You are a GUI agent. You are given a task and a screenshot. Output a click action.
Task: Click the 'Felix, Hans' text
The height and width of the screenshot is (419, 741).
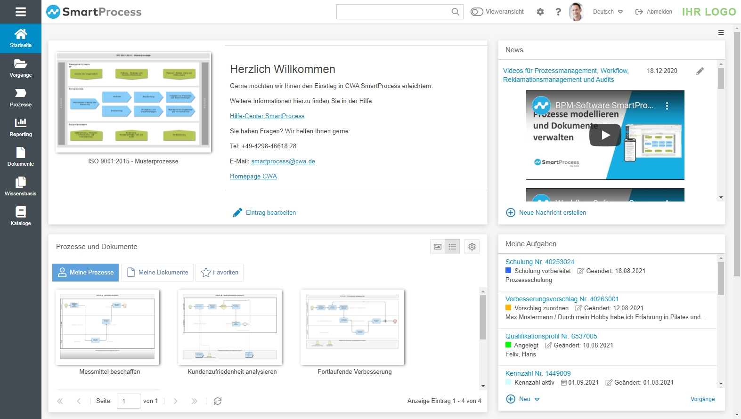[x=521, y=355]
